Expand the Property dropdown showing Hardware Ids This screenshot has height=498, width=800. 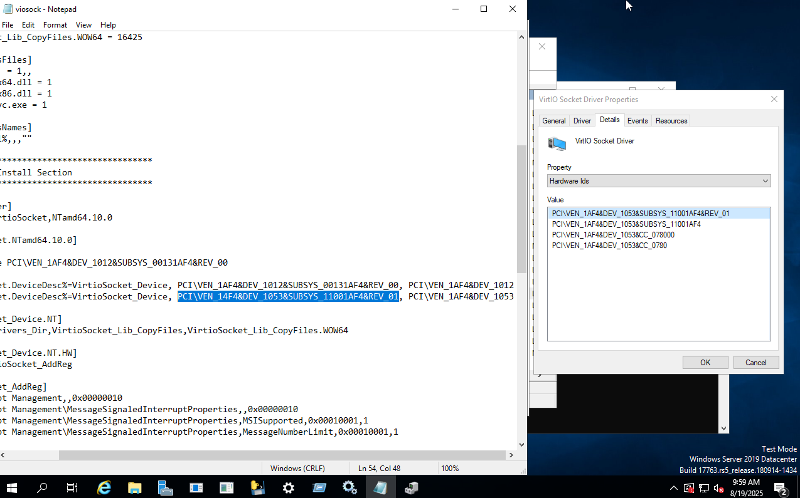point(659,181)
